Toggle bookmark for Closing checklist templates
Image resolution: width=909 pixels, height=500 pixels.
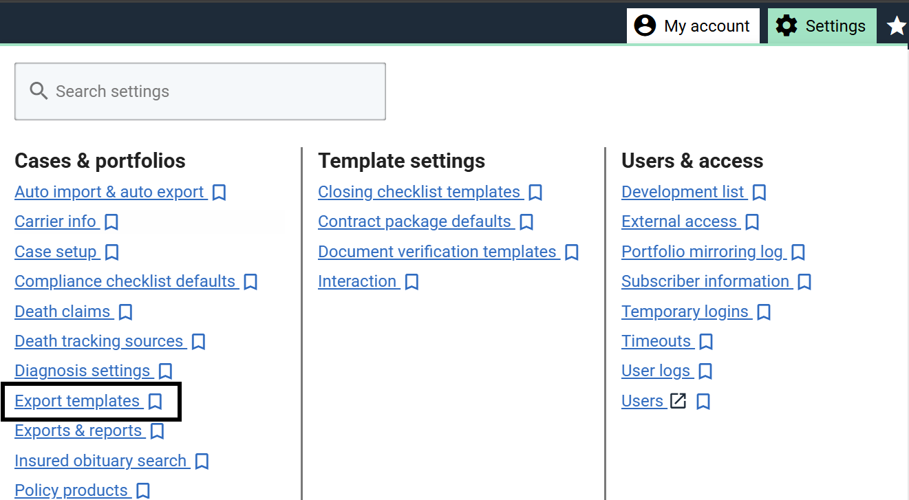[535, 193]
